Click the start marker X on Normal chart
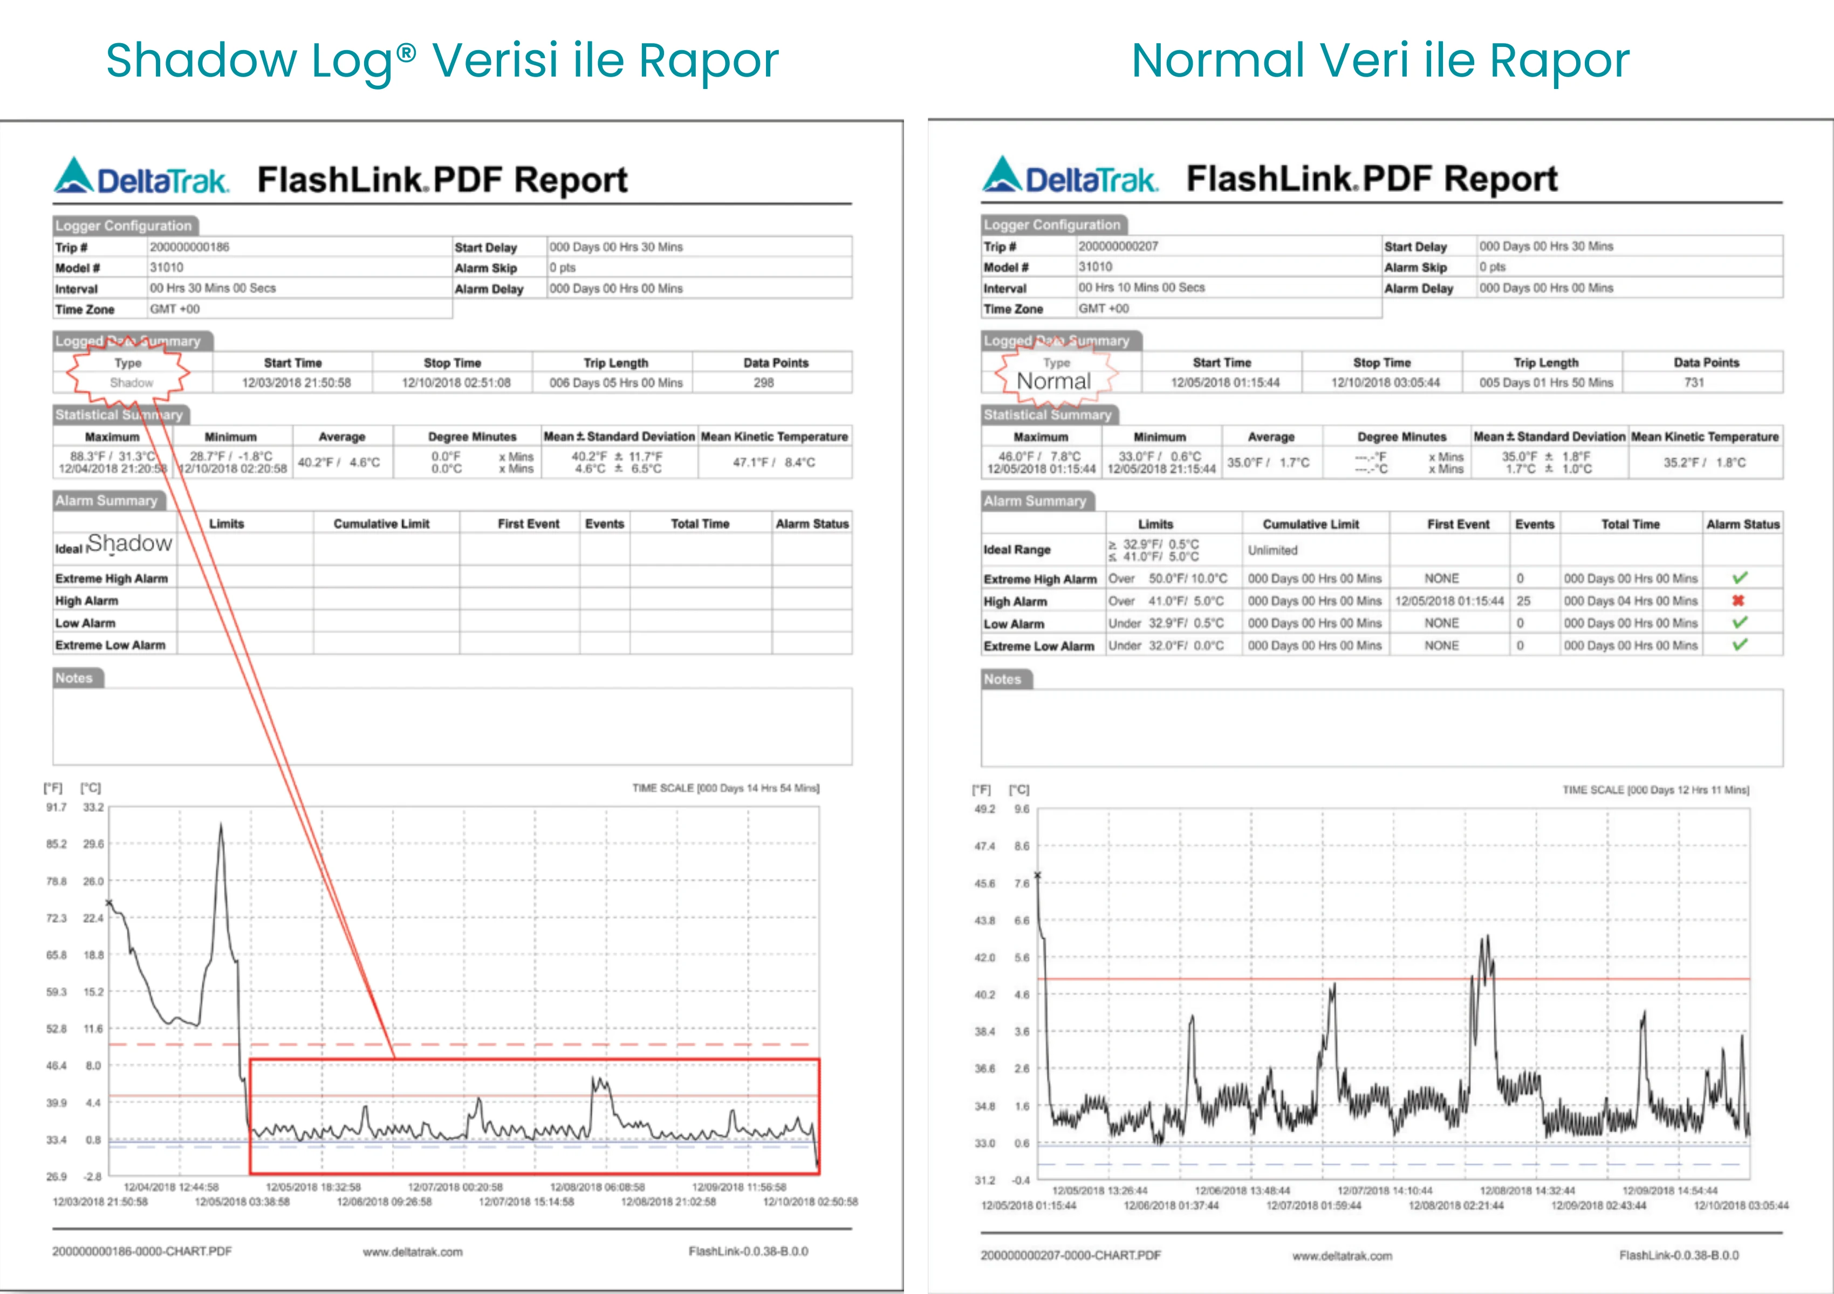Image resolution: width=1834 pixels, height=1294 pixels. 1038,876
